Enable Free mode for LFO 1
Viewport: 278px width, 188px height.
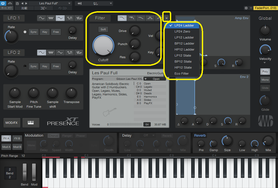pyautogui.click(x=56, y=32)
